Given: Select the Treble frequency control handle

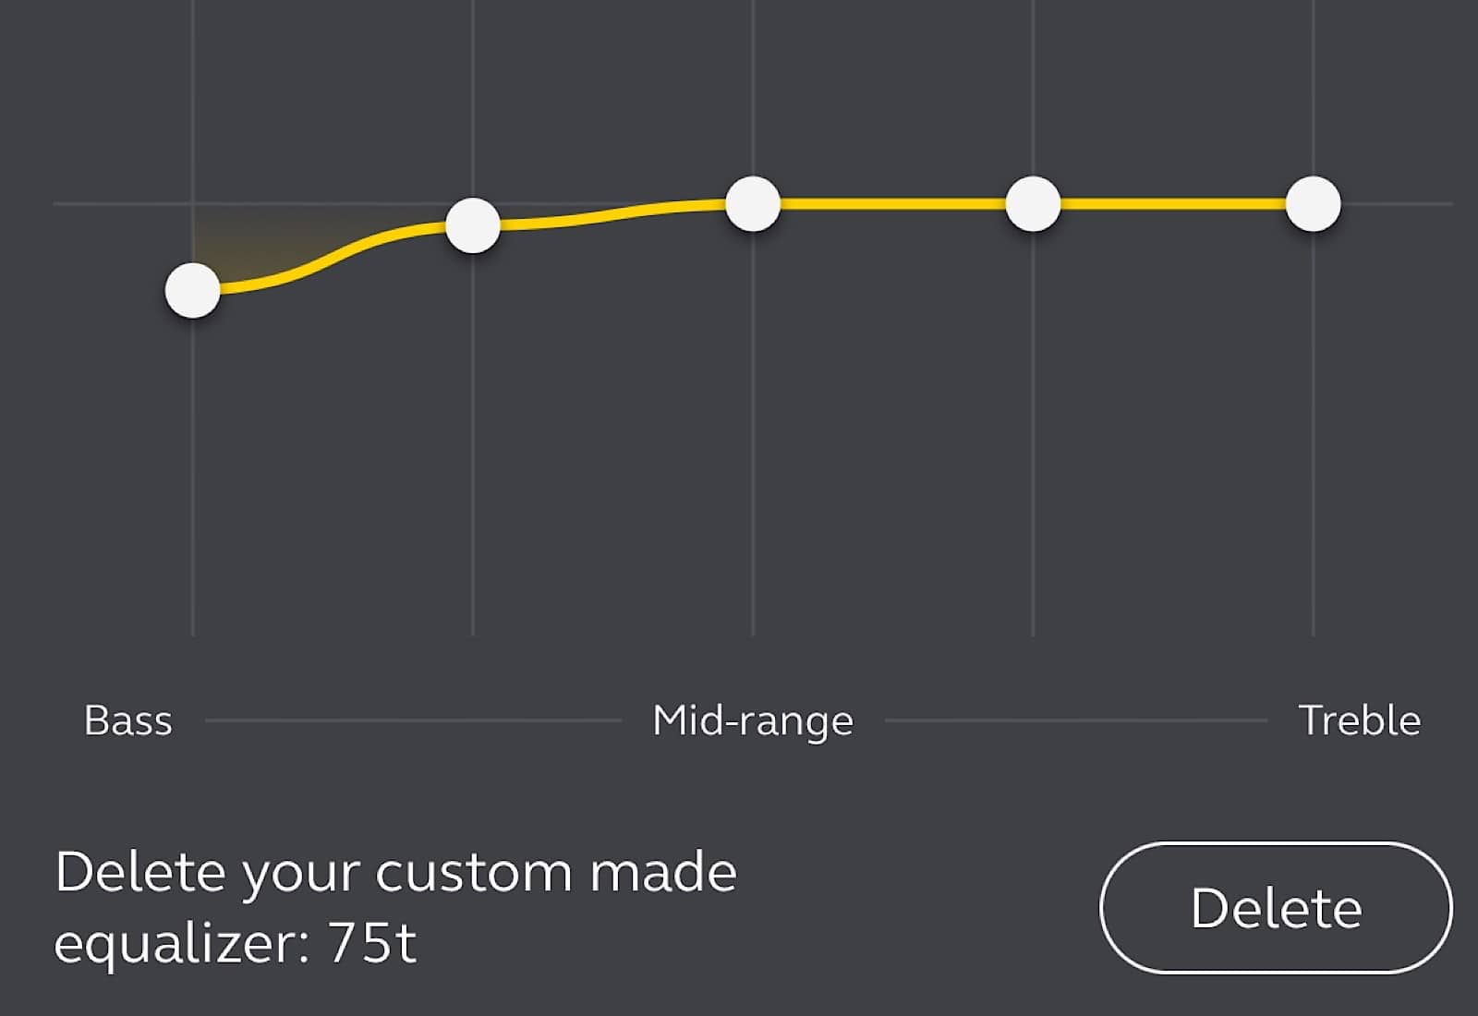Looking at the screenshot, I should pyautogui.click(x=1312, y=201).
